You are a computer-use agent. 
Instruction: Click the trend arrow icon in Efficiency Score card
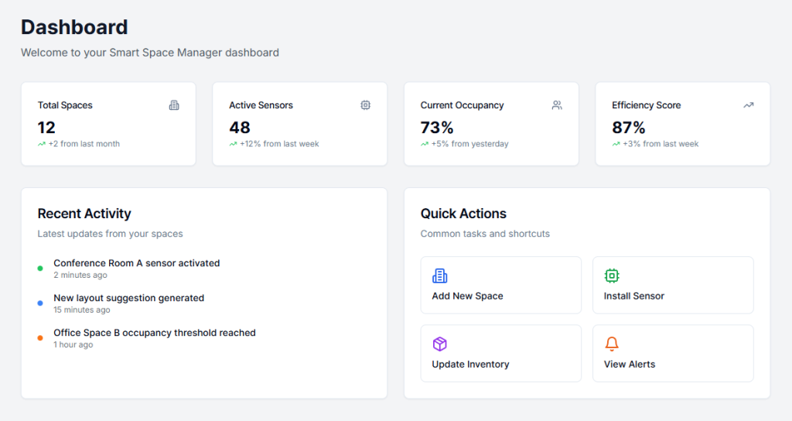[x=748, y=105]
